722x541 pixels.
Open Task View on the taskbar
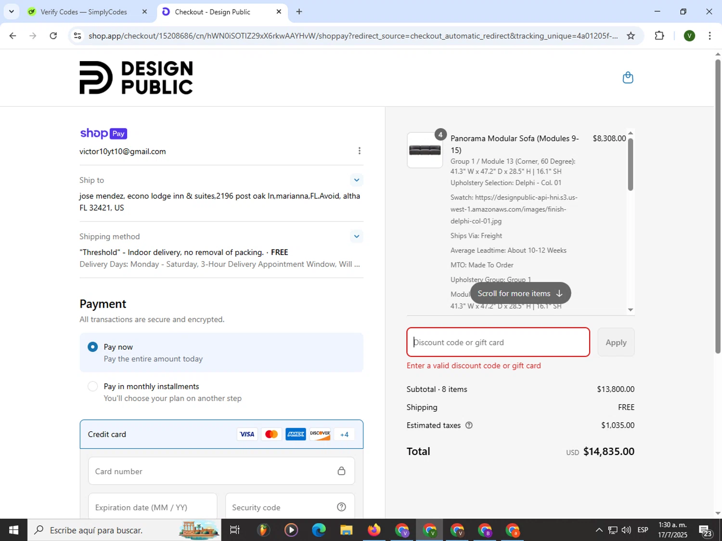click(x=234, y=530)
